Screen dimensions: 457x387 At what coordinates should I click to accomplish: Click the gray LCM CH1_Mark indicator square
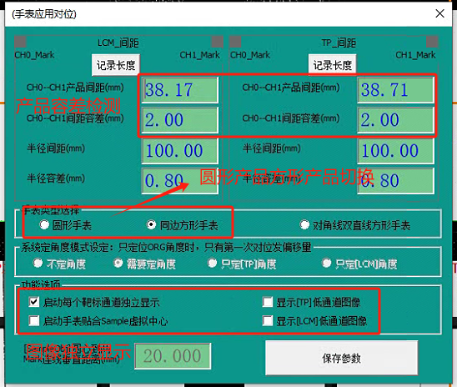tap(217, 42)
